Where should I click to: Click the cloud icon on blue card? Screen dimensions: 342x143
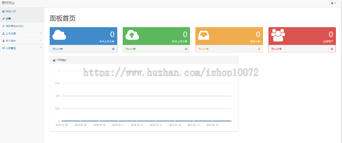click(x=59, y=35)
